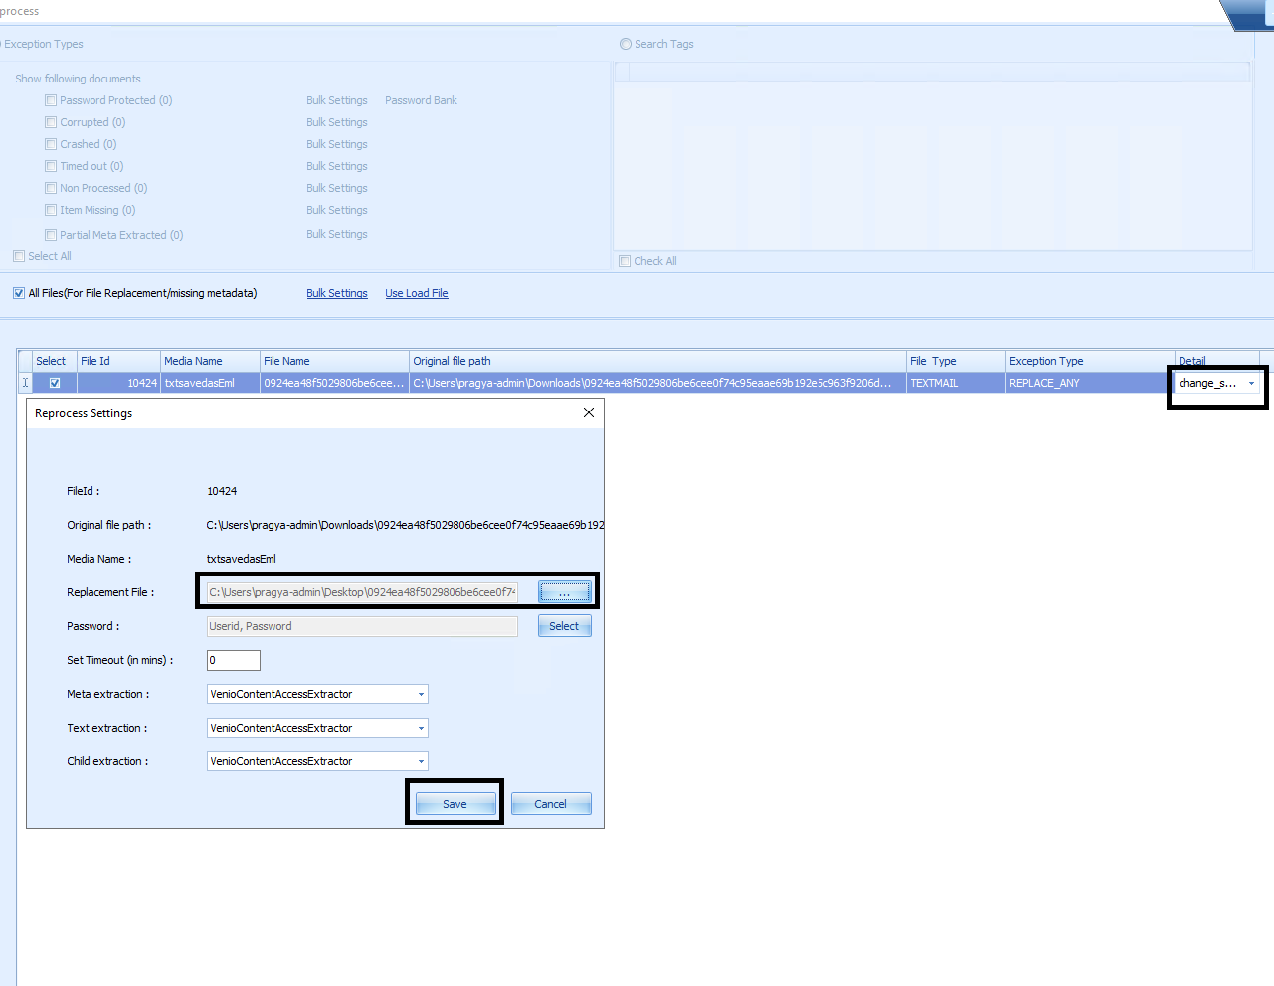Close the Reprocess Settings dialog

(x=589, y=412)
